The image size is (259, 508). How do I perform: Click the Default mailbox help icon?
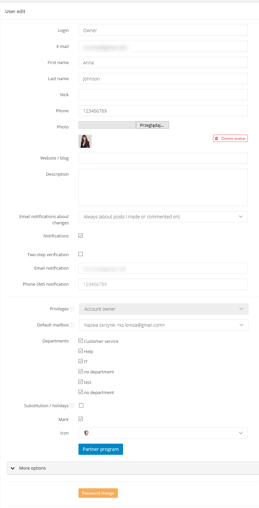coord(72,325)
